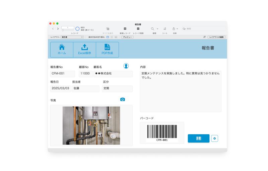Image resolution: width=268 pixels, height=171 pixels.
Task: Click the Excel保存 export button
Action: coord(84,49)
